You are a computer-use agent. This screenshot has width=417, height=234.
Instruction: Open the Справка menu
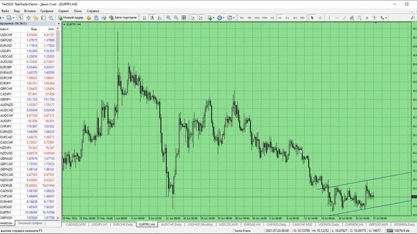(93, 11)
